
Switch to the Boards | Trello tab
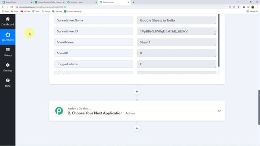17,2
